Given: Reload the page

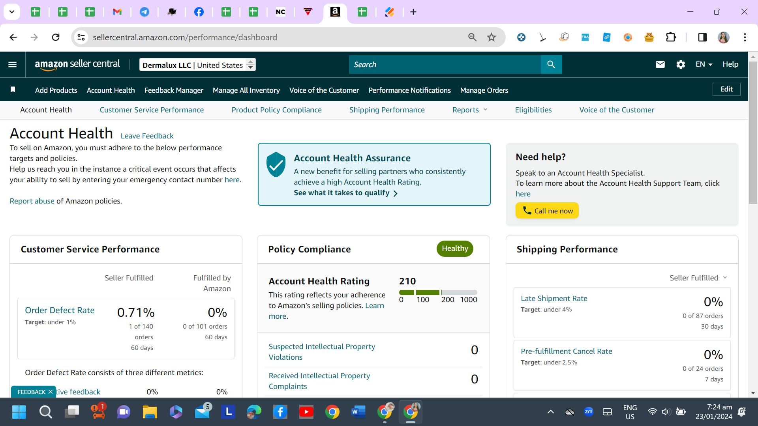Looking at the screenshot, I should click(x=56, y=37).
